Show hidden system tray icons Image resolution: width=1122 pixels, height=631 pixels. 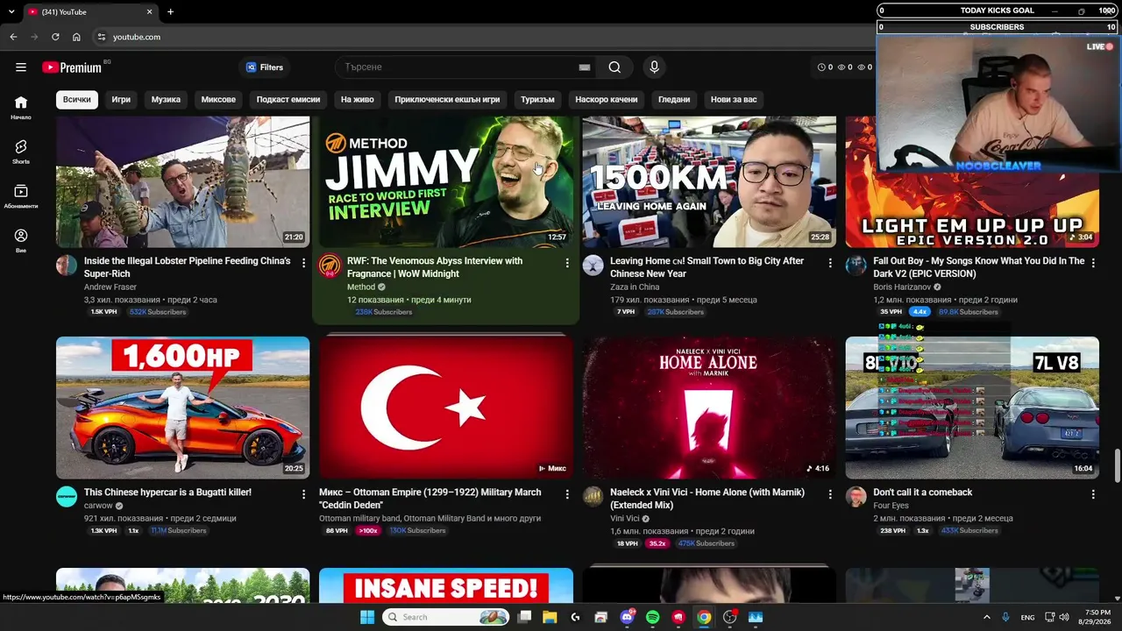[x=987, y=617]
